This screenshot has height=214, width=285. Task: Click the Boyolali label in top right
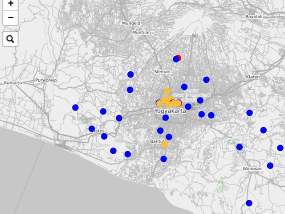click(254, 16)
